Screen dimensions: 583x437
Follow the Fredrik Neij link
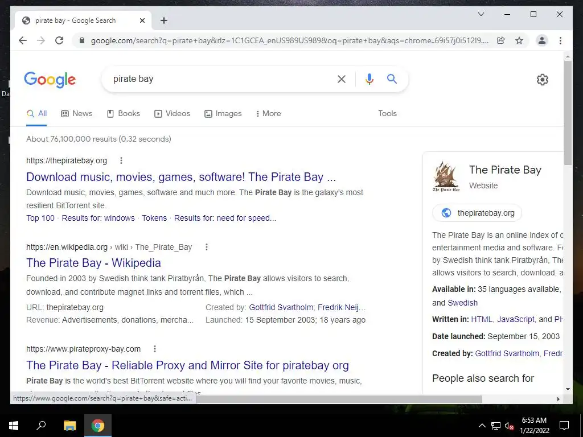(x=342, y=307)
